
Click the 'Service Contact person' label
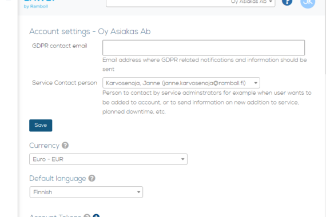pos(65,83)
